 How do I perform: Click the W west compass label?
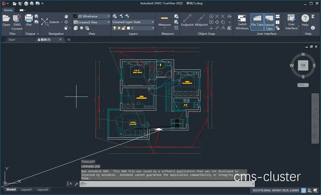coord(292,65)
